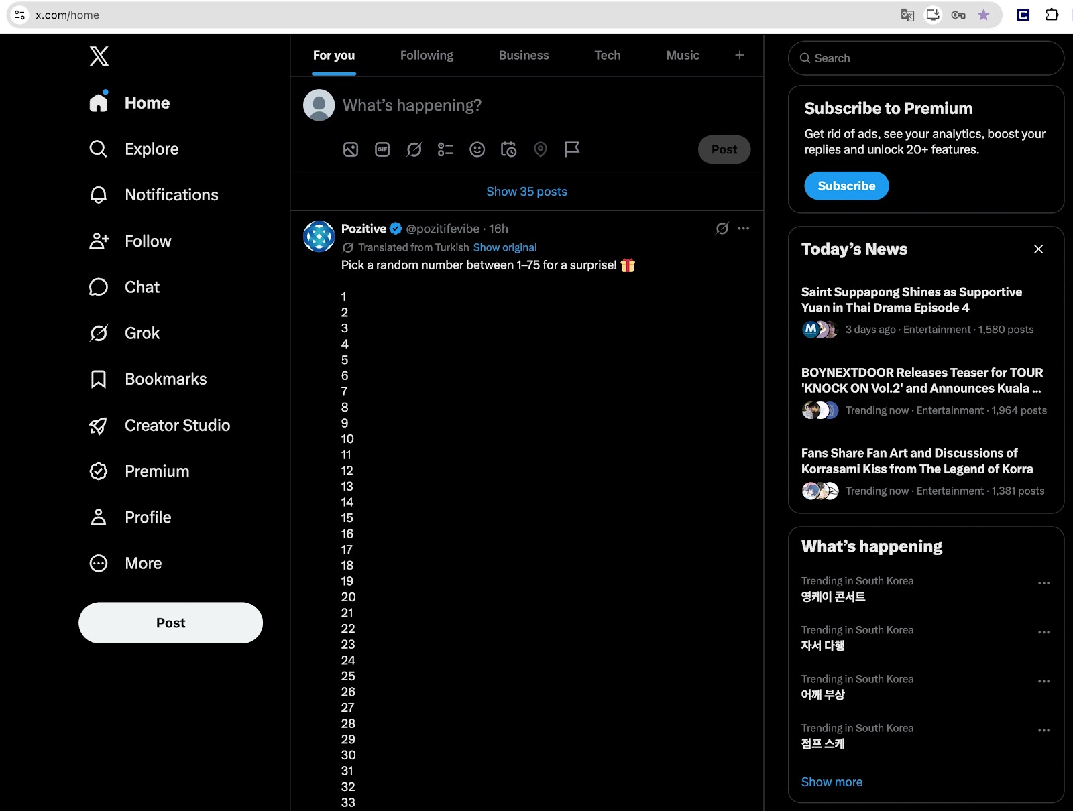
Task: Subscribe to Premium
Action: (846, 186)
